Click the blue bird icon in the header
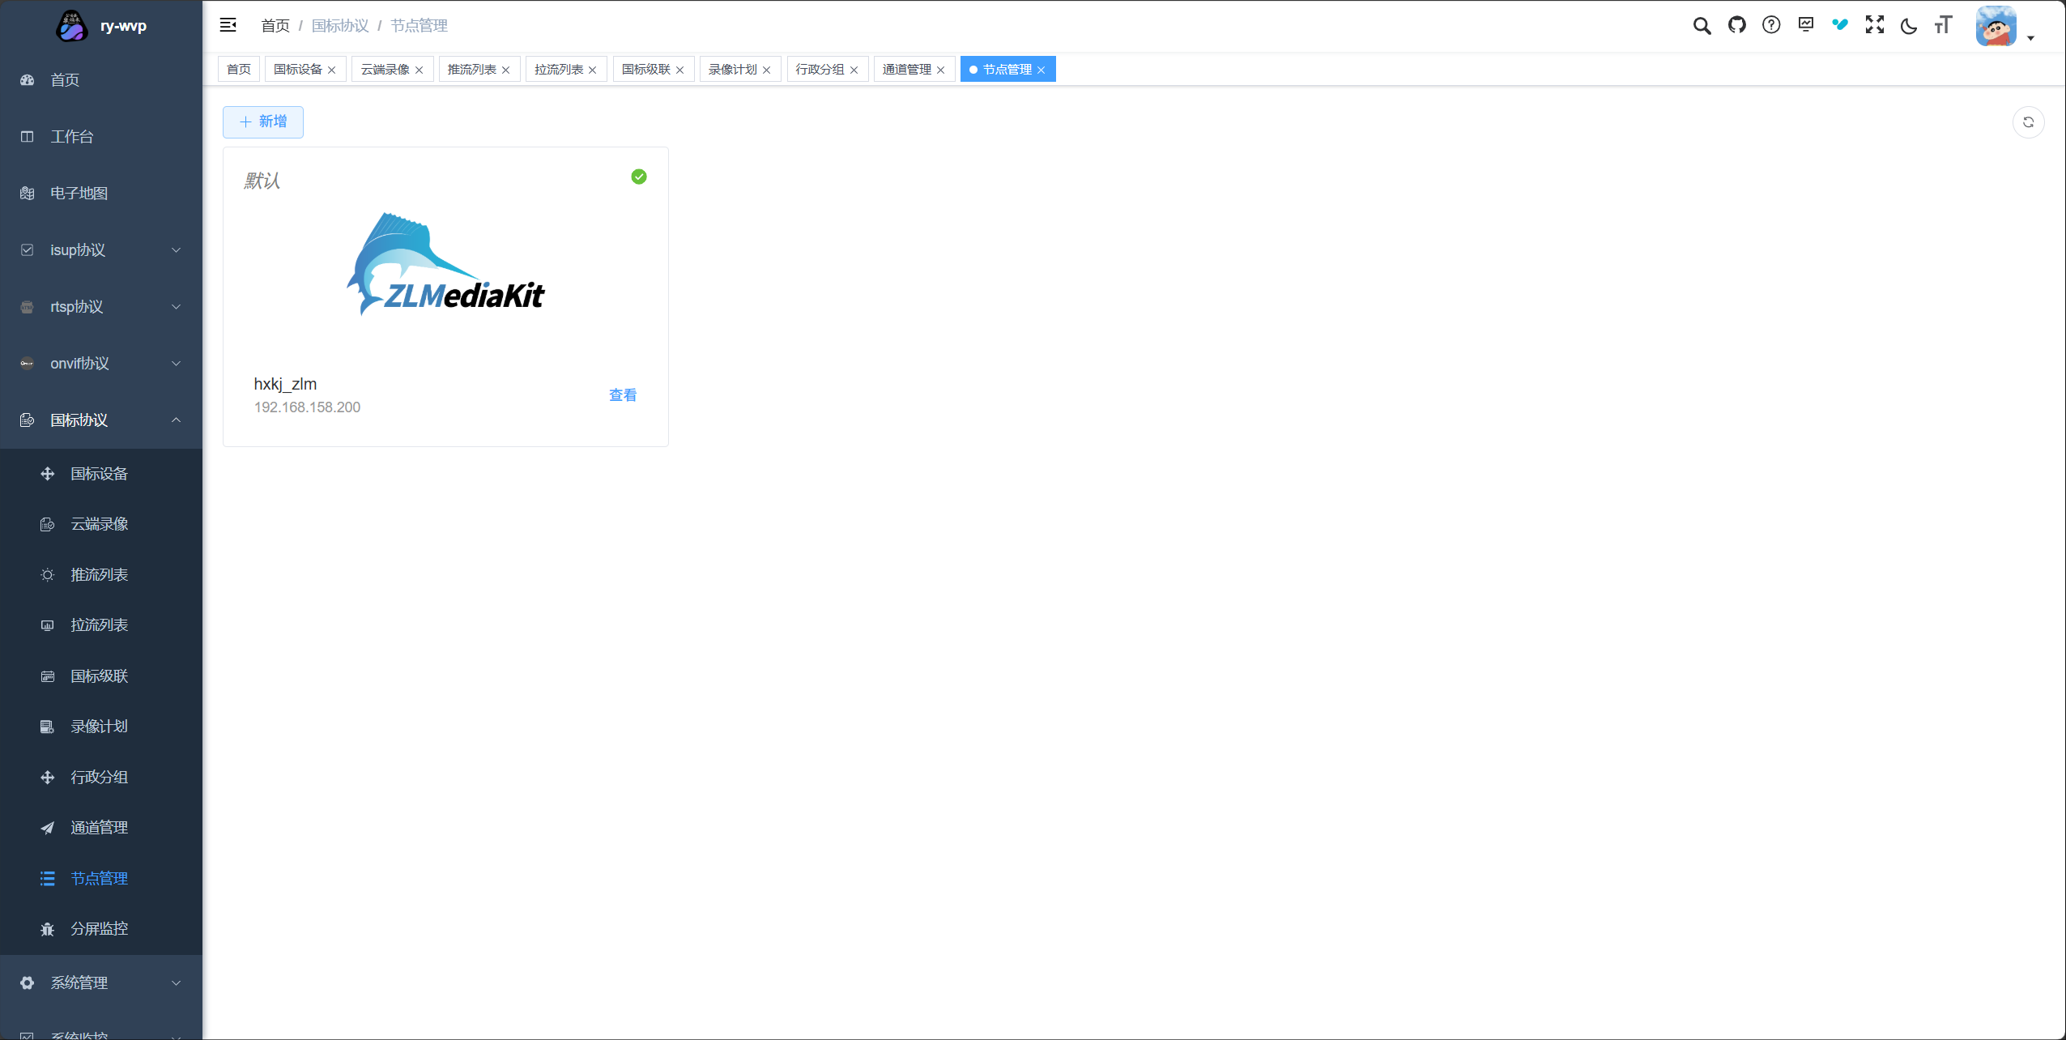The width and height of the screenshot is (2066, 1040). (x=1840, y=25)
